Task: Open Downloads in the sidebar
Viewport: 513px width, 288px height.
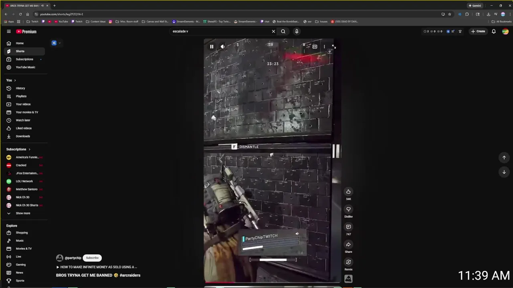Action: [x=24, y=136]
